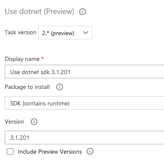Open the Task version dropdown
Image resolution: width=164 pixels, height=160 pixels.
pyautogui.click(x=65, y=33)
